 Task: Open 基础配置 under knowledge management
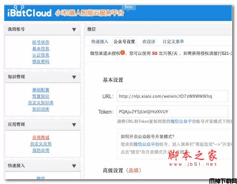click(41, 90)
